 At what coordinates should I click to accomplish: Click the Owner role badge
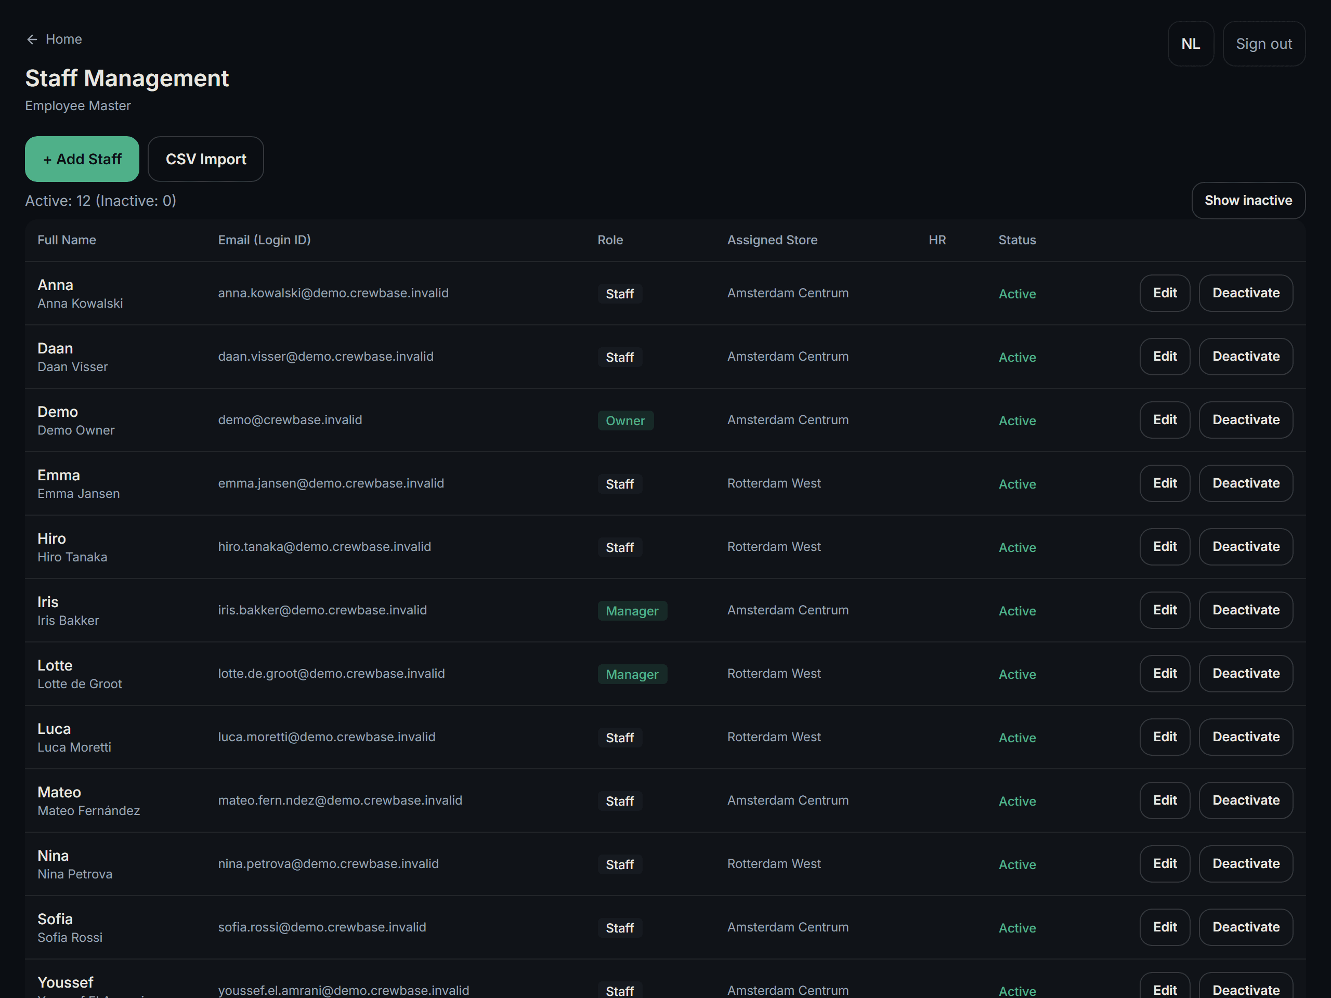coord(625,421)
